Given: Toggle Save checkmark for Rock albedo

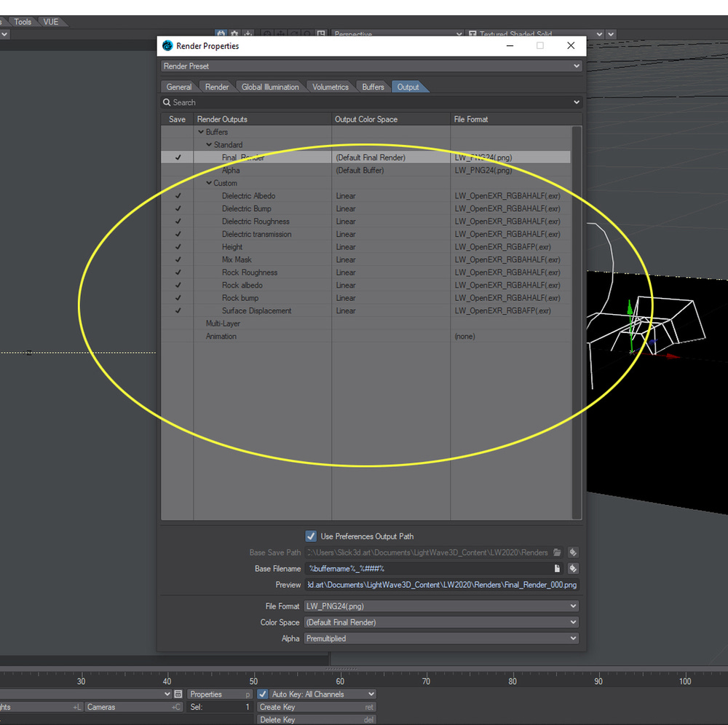Looking at the screenshot, I should (x=178, y=285).
